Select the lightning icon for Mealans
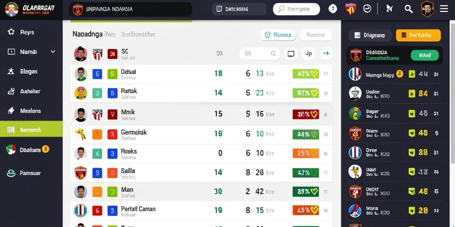This screenshot has width=455, height=227. 11,110
